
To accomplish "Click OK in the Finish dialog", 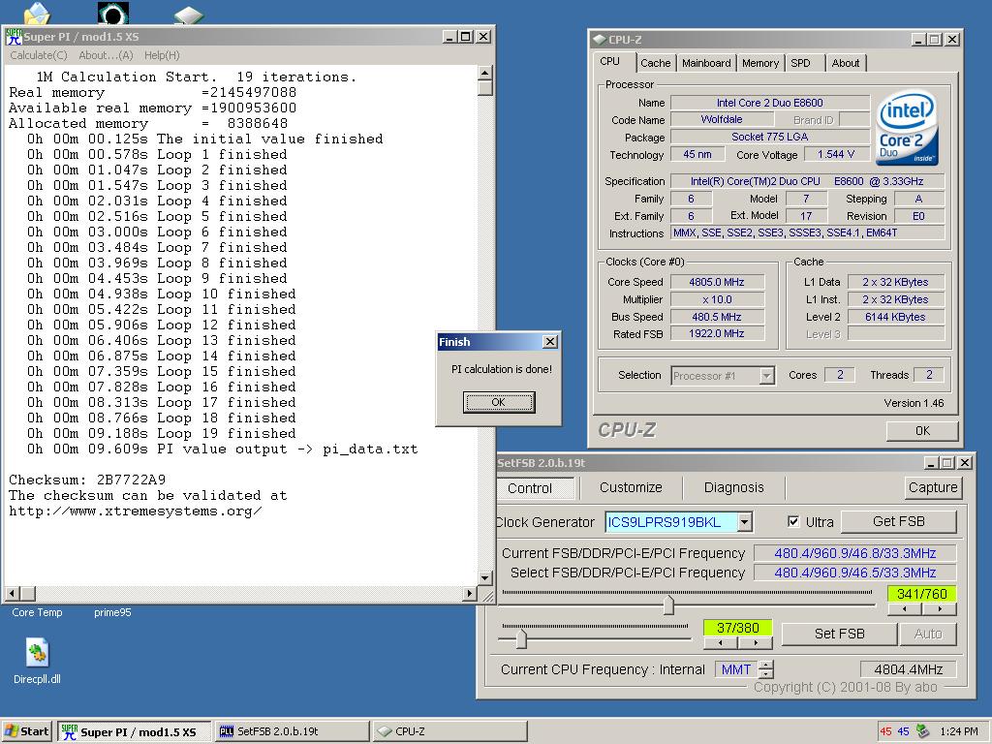I will (499, 402).
